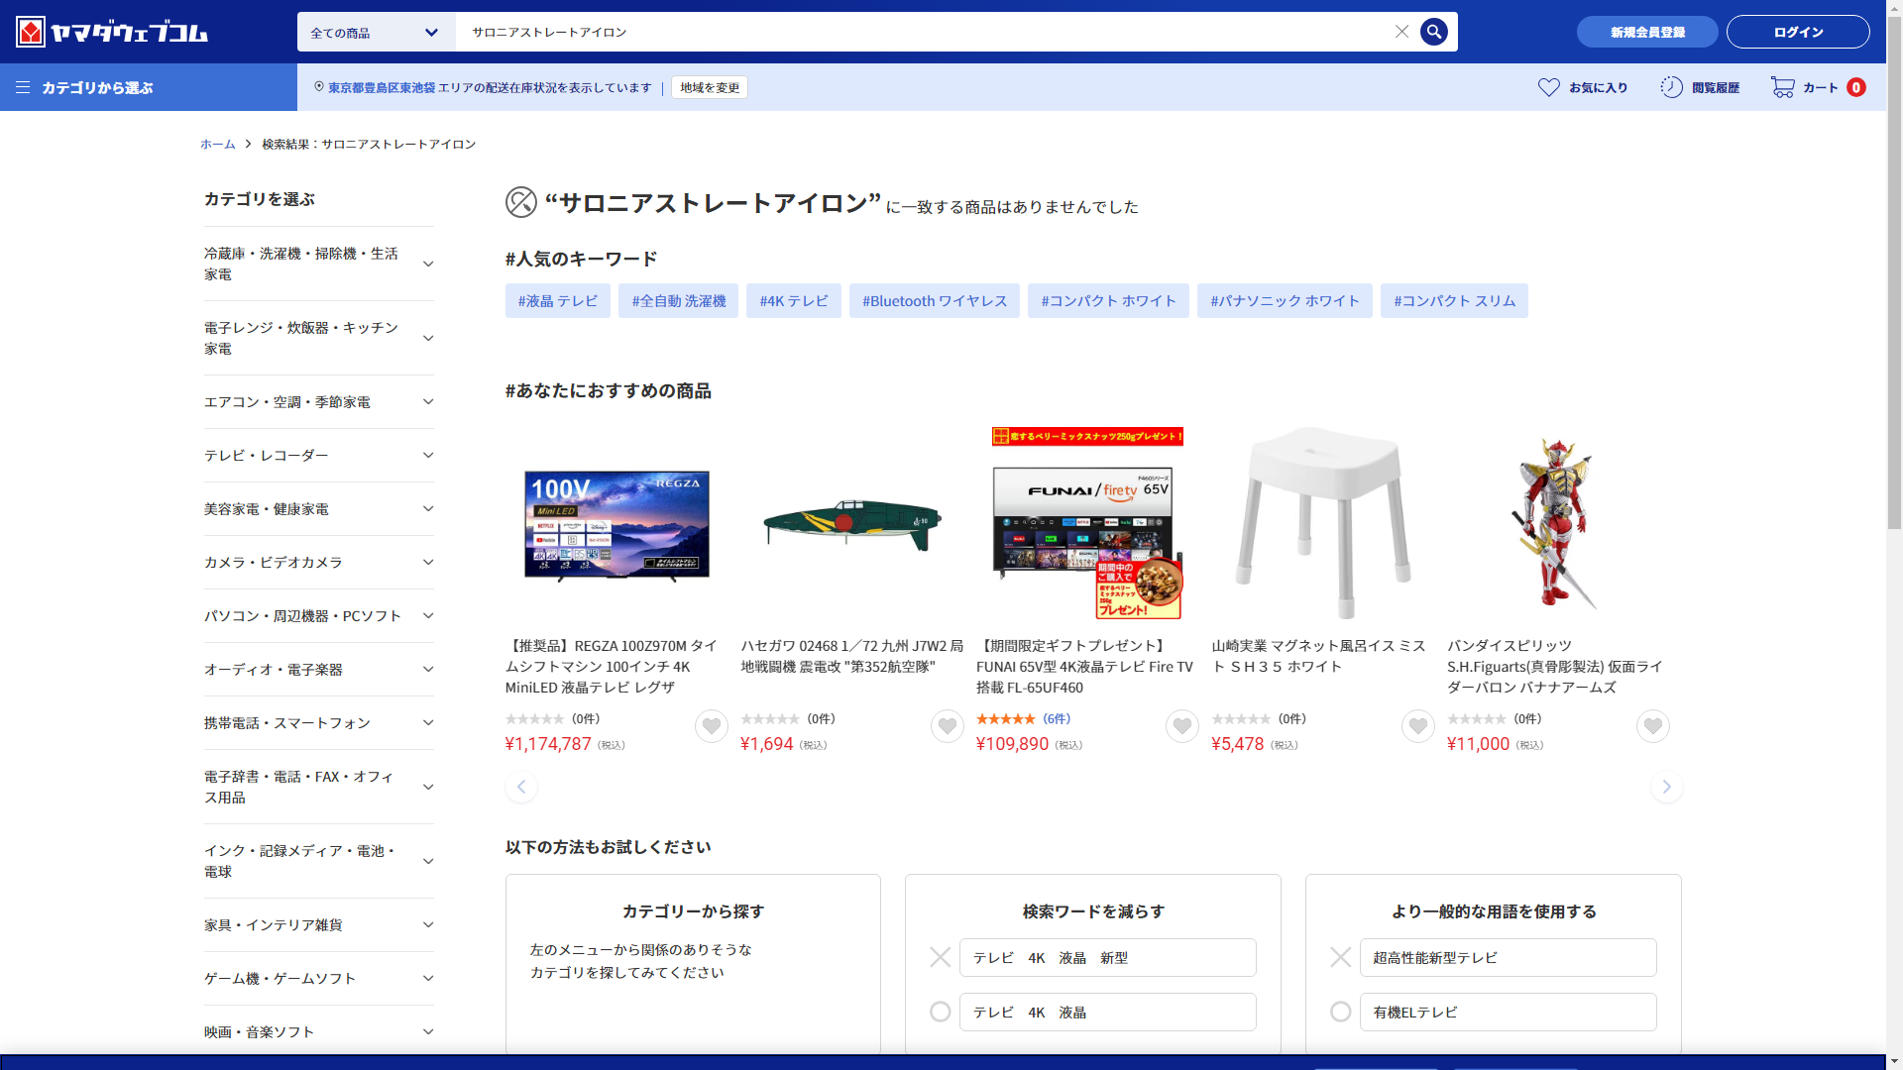Viewport: 1903px width, 1070px height.
Task: Favorite the REGEZA 100Z970M TV
Action: 711,726
